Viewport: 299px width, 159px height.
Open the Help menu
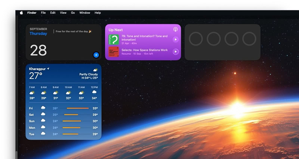(98, 13)
